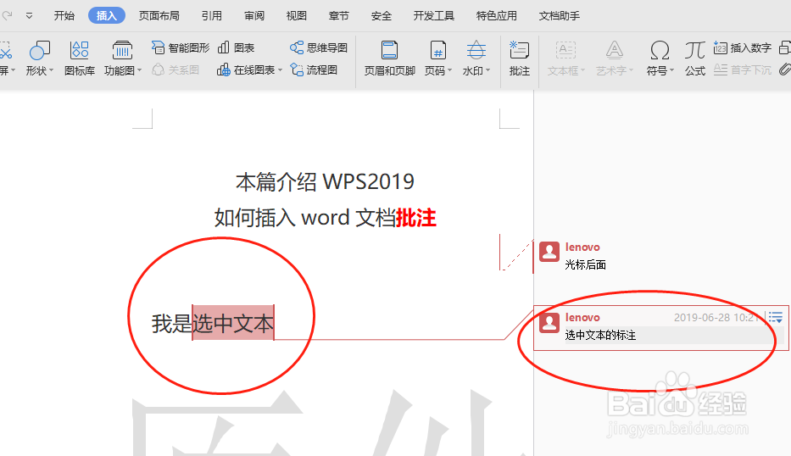Select the Insert (插入) tab
This screenshot has height=456, width=791.
[x=107, y=15]
